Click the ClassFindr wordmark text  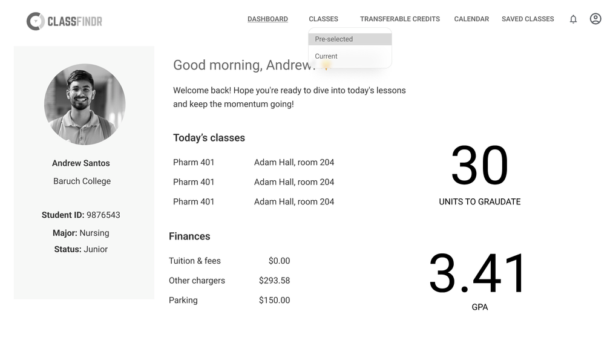click(74, 21)
